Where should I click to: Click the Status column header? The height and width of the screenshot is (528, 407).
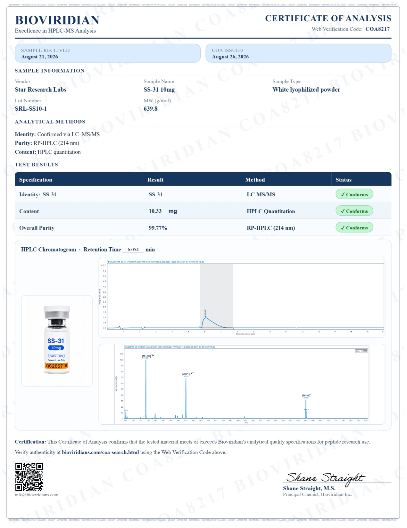[x=344, y=180]
